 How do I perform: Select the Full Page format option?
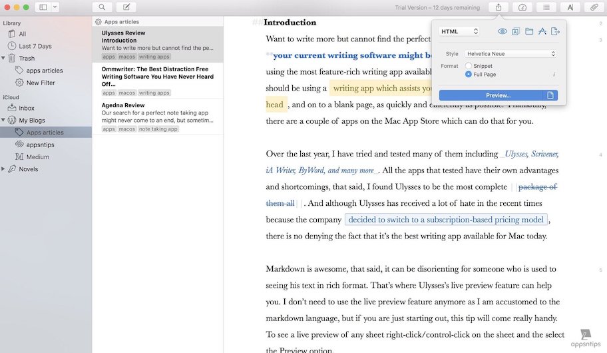(x=469, y=75)
